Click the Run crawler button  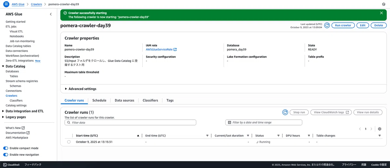(x=343, y=25)
